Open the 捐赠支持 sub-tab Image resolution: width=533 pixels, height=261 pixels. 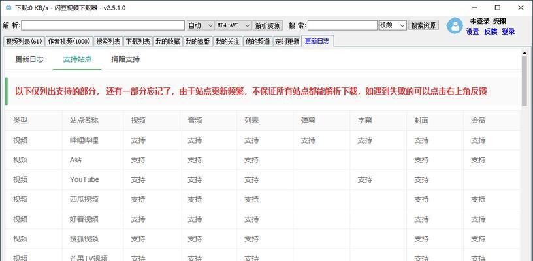click(125, 59)
